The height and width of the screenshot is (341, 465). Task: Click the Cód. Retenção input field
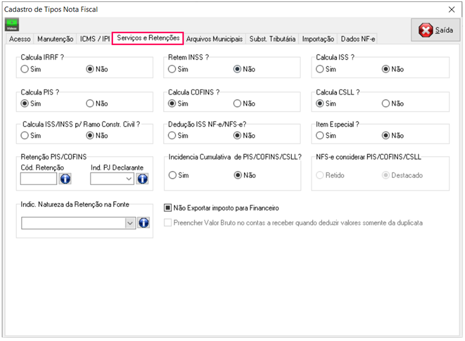[38, 179]
